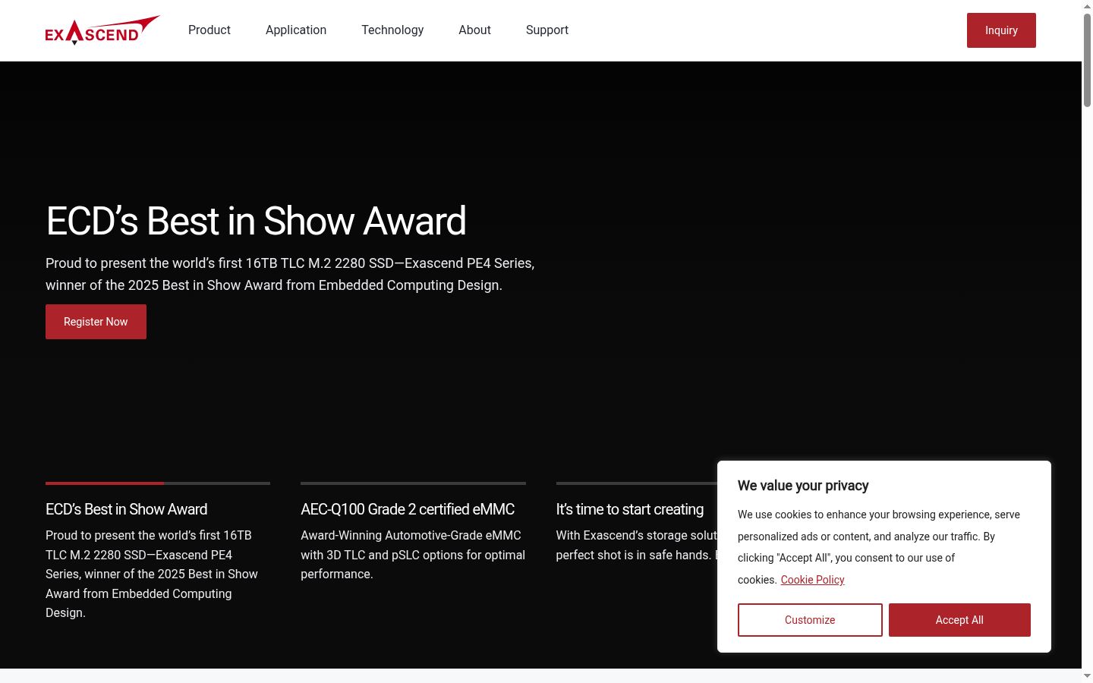Click Customize in the privacy dialog
Viewport: 1093px width, 683px height.
coord(810,620)
